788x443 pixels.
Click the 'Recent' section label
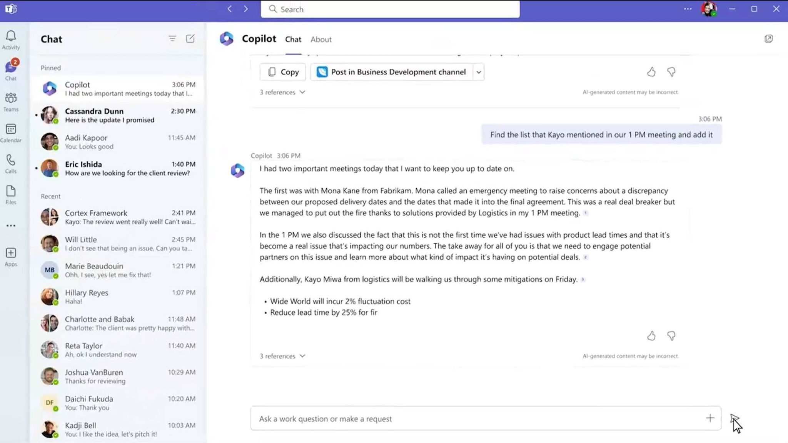click(50, 196)
